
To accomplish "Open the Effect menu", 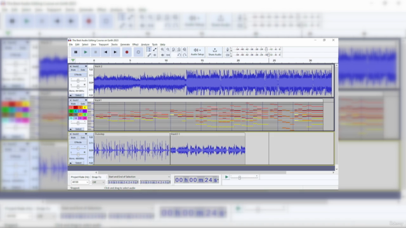I will click(135, 44).
